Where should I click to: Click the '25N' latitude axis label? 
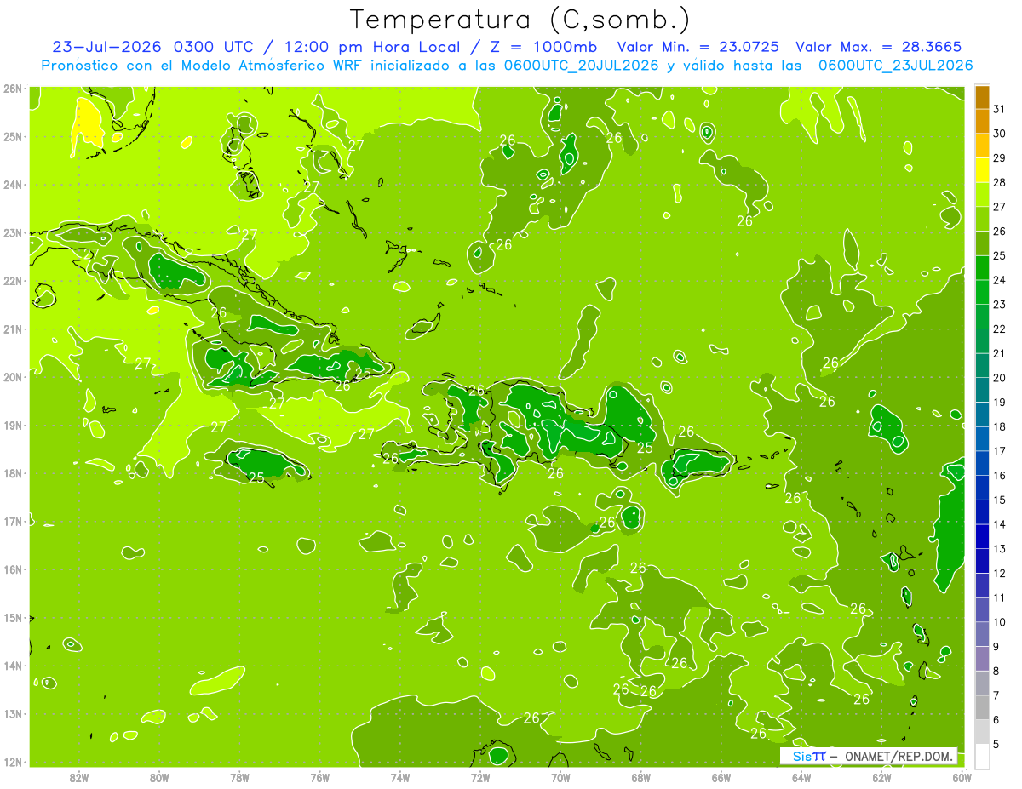(x=12, y=136)
